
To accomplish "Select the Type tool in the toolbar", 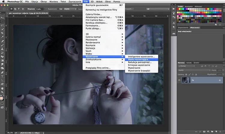I will coord(2,76).
